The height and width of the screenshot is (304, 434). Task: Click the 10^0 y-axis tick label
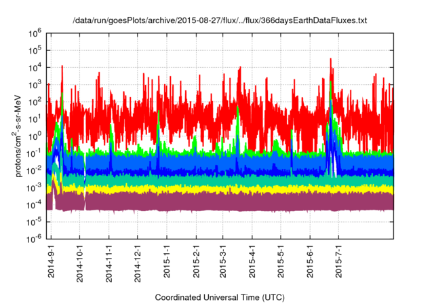click(35, 136)
